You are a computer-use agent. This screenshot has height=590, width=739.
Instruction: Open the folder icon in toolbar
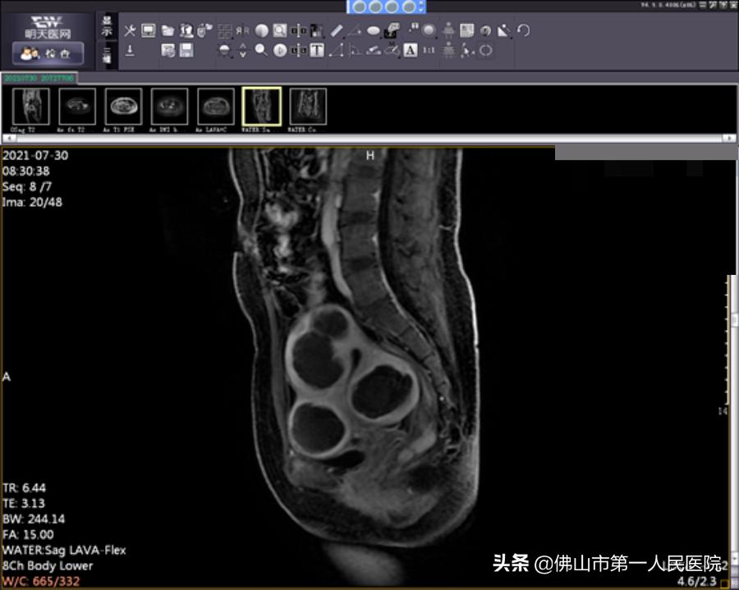click(168, 31)
